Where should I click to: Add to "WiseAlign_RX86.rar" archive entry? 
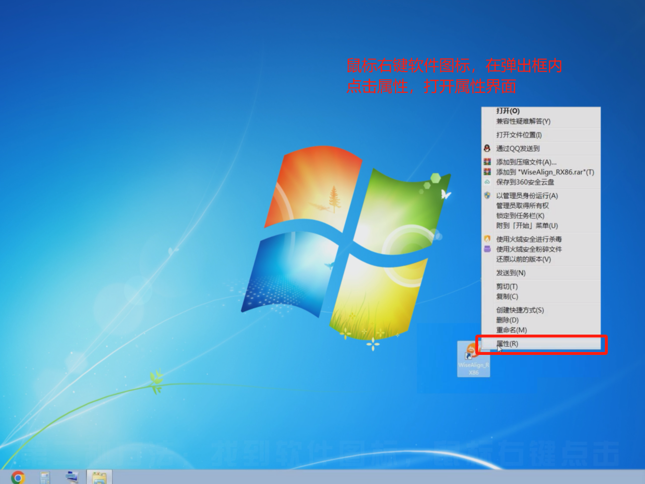point(545,172)
